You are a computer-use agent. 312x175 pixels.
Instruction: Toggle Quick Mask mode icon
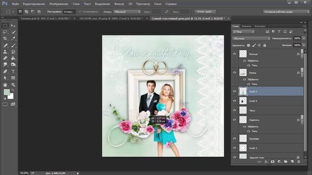click(5, 104)
